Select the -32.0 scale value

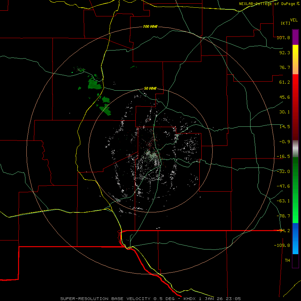tap(283, 172)
